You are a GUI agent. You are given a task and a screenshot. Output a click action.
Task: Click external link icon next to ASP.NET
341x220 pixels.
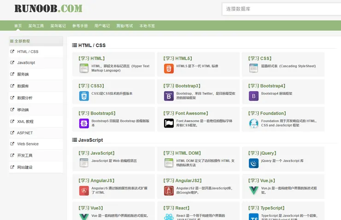click(x=12, y=133)
